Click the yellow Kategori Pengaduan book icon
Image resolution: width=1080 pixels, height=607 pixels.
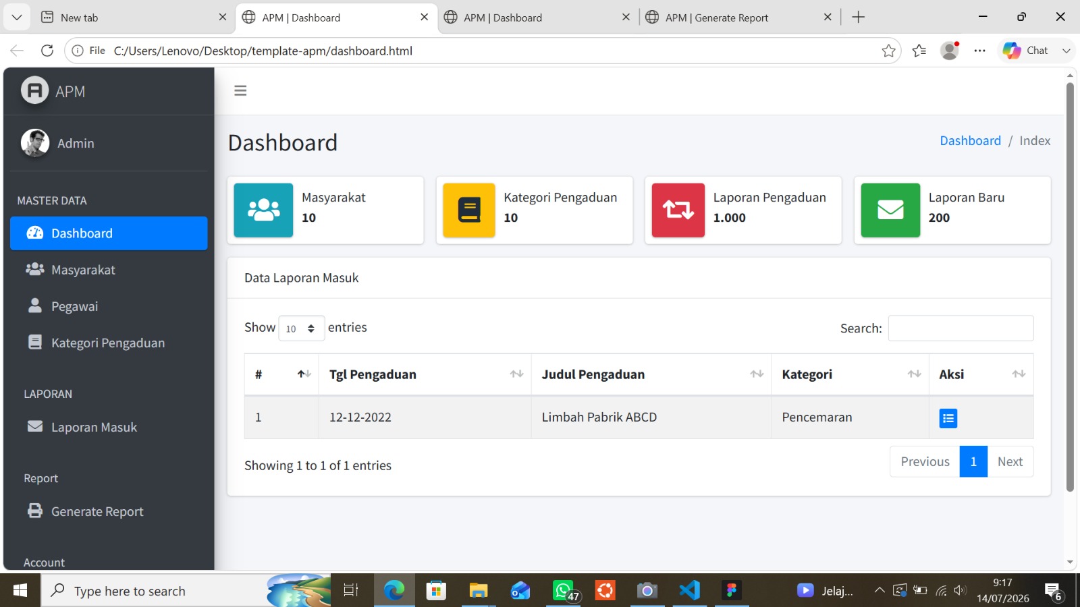(468, 210)
